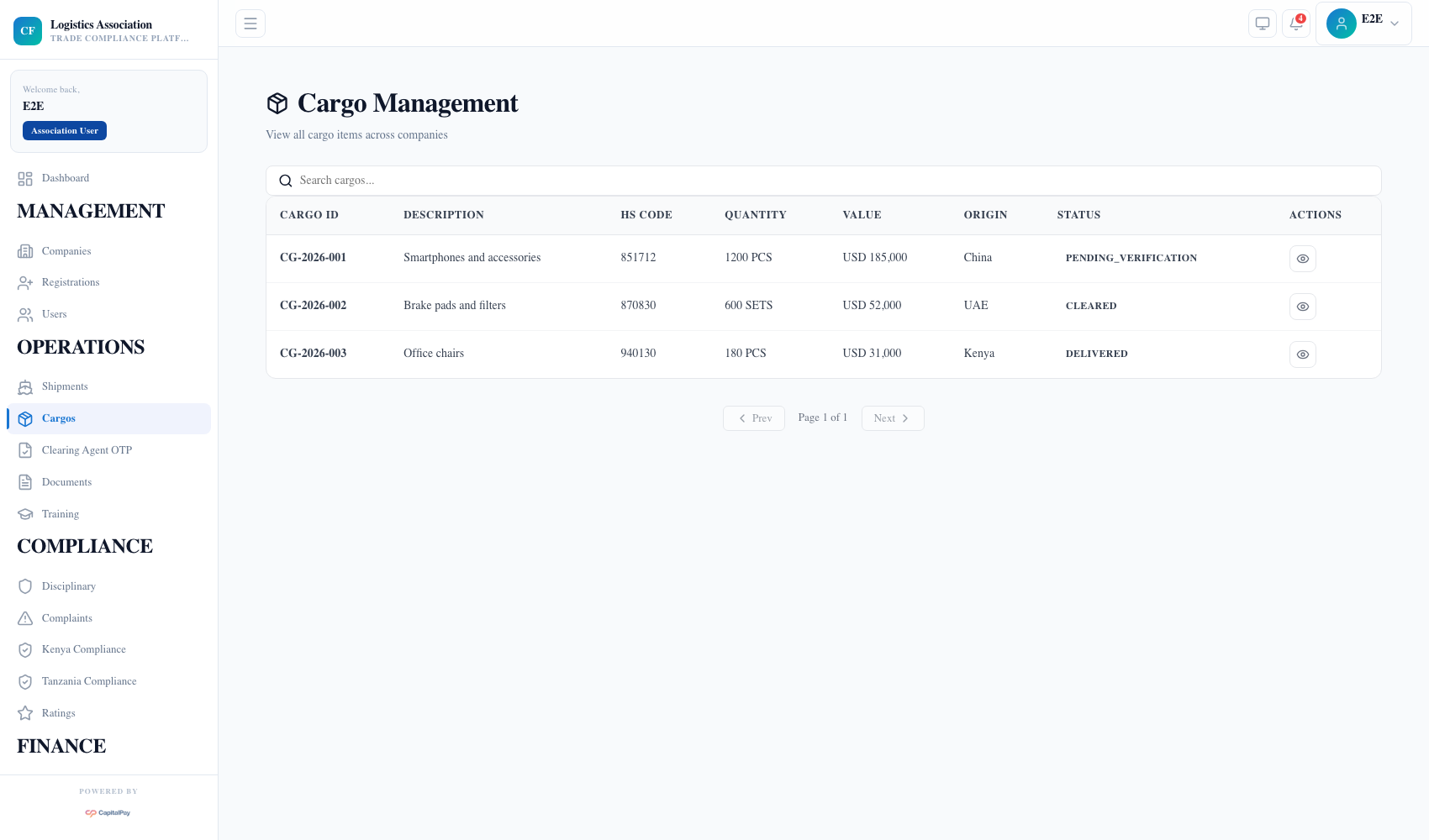Screen dimensions: 1429x840
Task: Switch to the Cargos section
Action: [58, 417]
